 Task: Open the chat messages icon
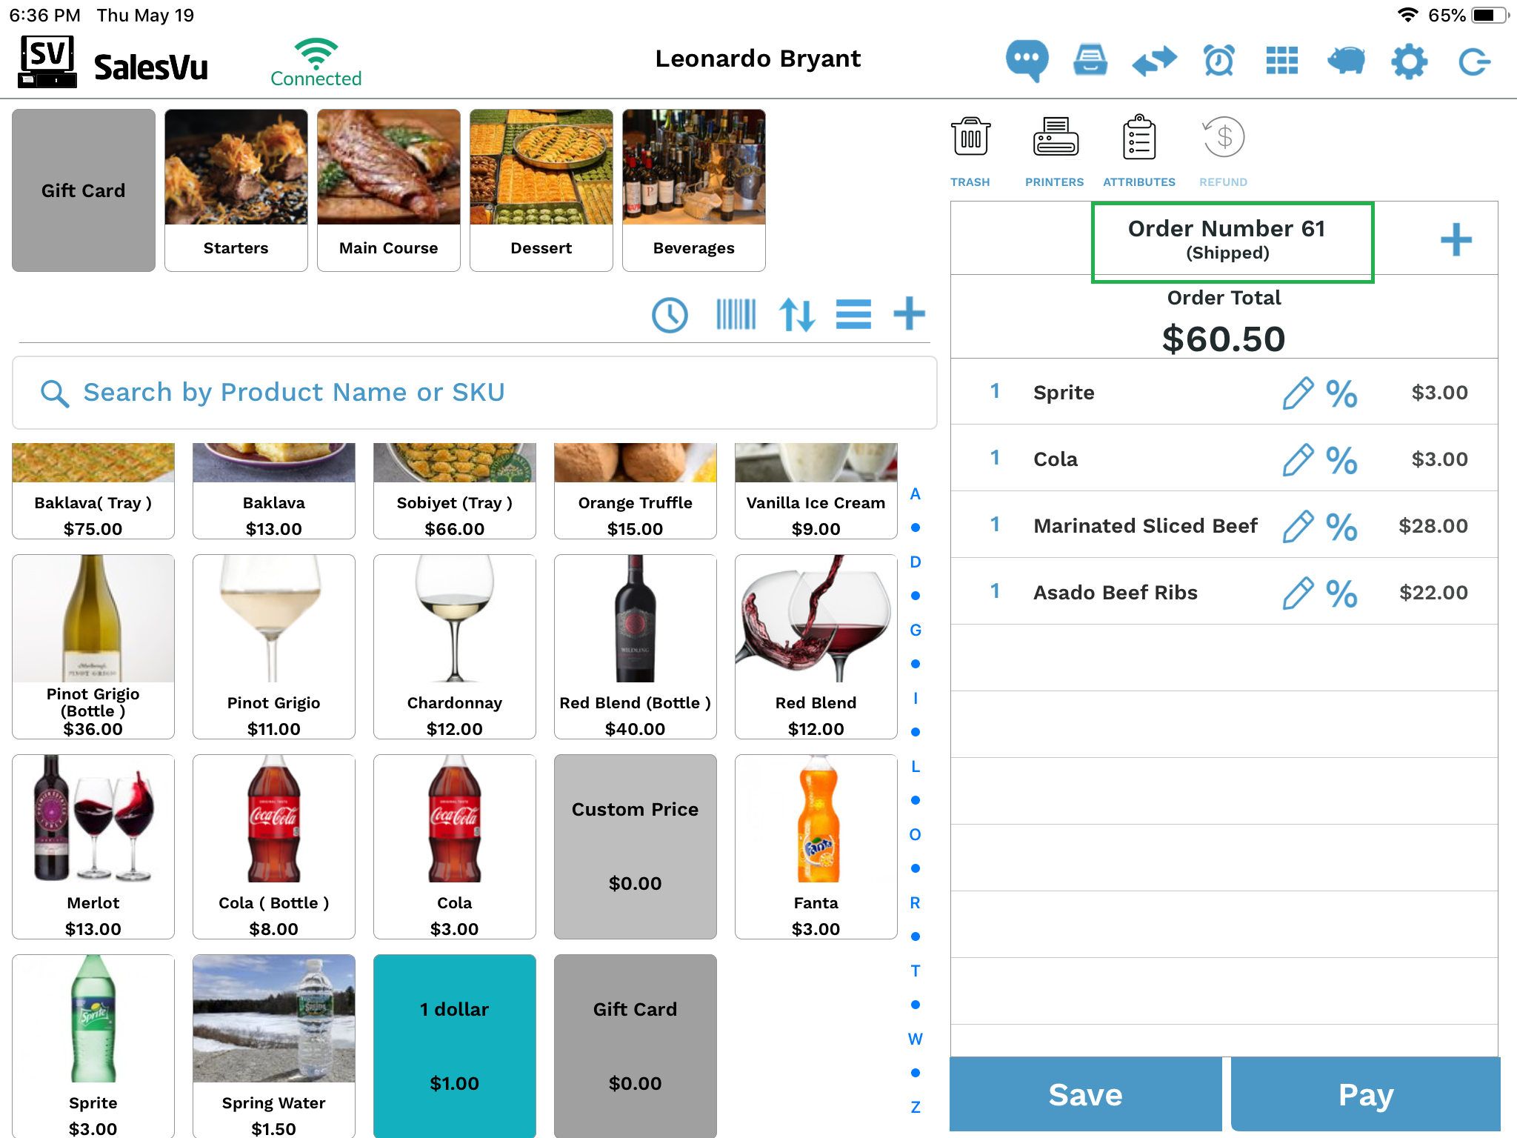(x=1027, y=61)
